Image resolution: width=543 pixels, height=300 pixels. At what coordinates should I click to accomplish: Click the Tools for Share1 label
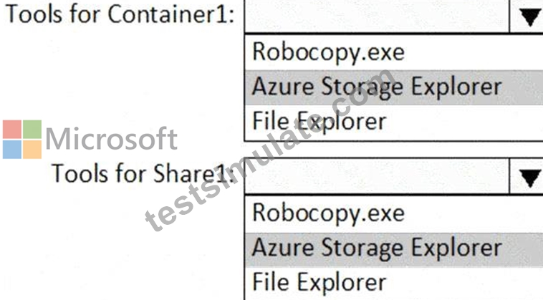[x=143, y=174]
